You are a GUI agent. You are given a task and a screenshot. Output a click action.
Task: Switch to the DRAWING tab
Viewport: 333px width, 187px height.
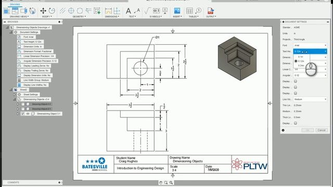pos(15,5)
